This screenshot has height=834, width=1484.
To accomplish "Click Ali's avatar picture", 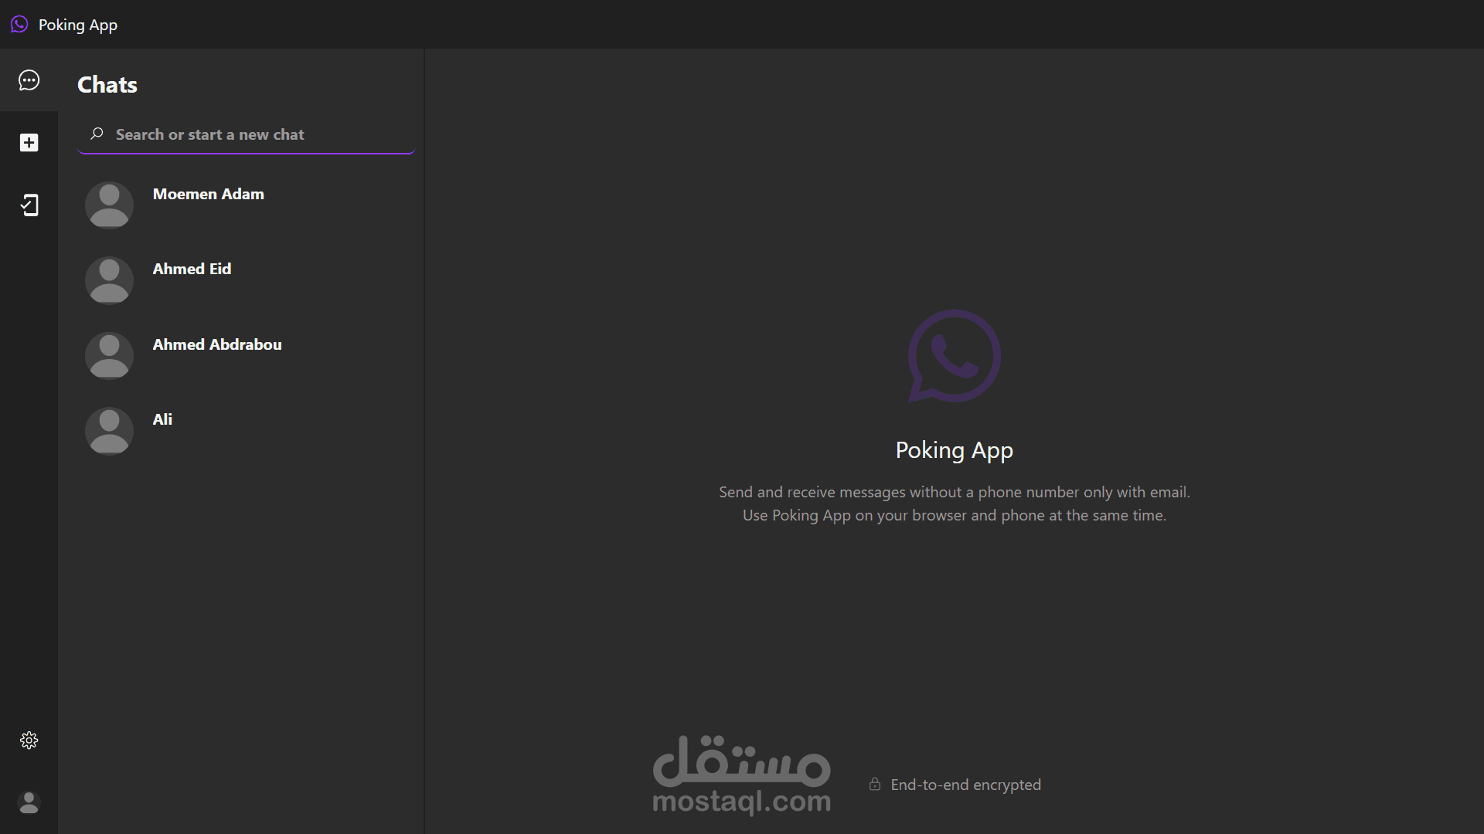I will pos(109,431).
